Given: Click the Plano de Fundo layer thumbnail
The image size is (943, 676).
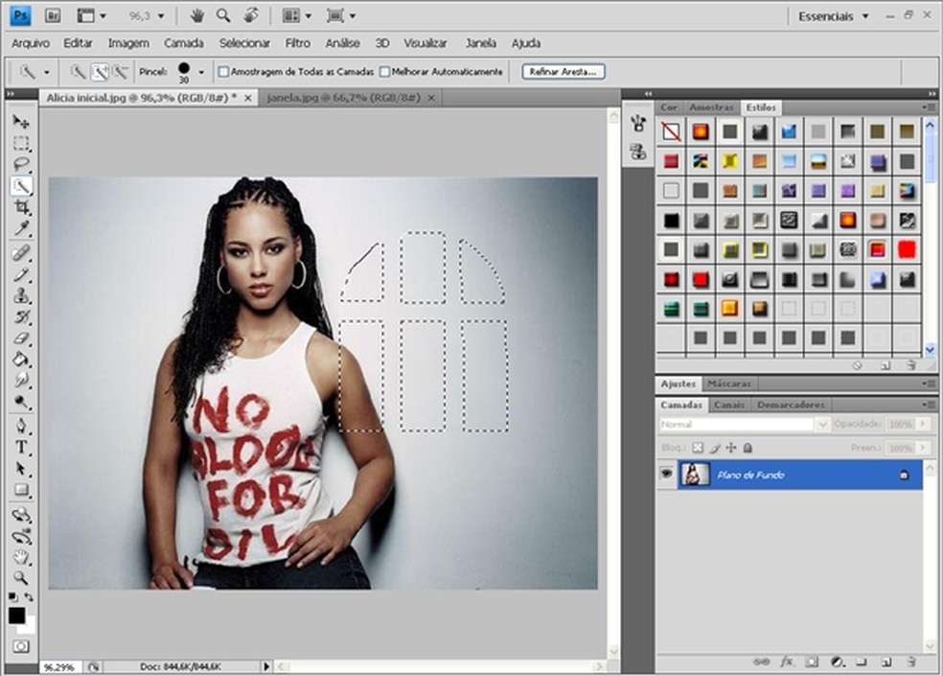Looking at the screenshot, I should [x=695, y=475].
